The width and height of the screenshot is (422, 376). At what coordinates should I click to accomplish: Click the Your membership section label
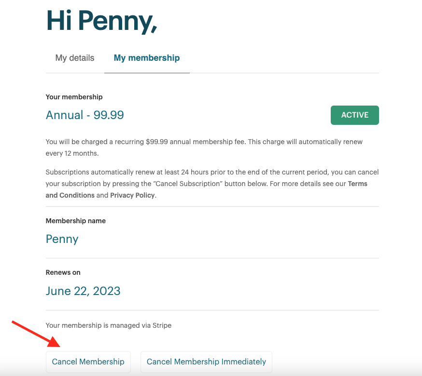point(74,97)
